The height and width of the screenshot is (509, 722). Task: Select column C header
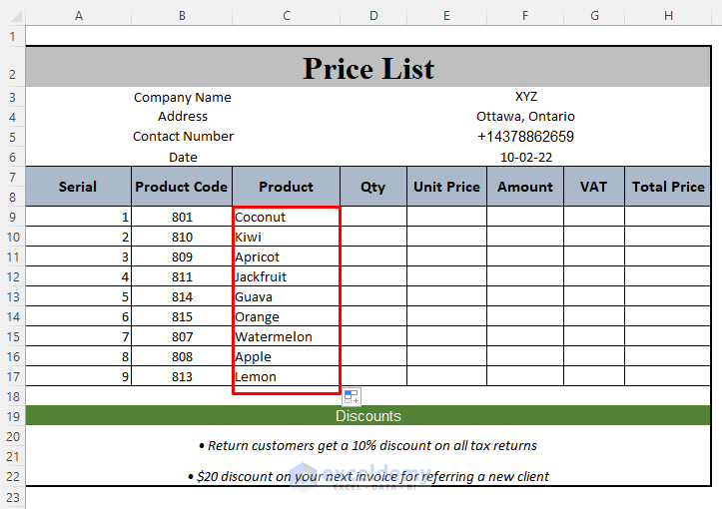pos(287,16)
